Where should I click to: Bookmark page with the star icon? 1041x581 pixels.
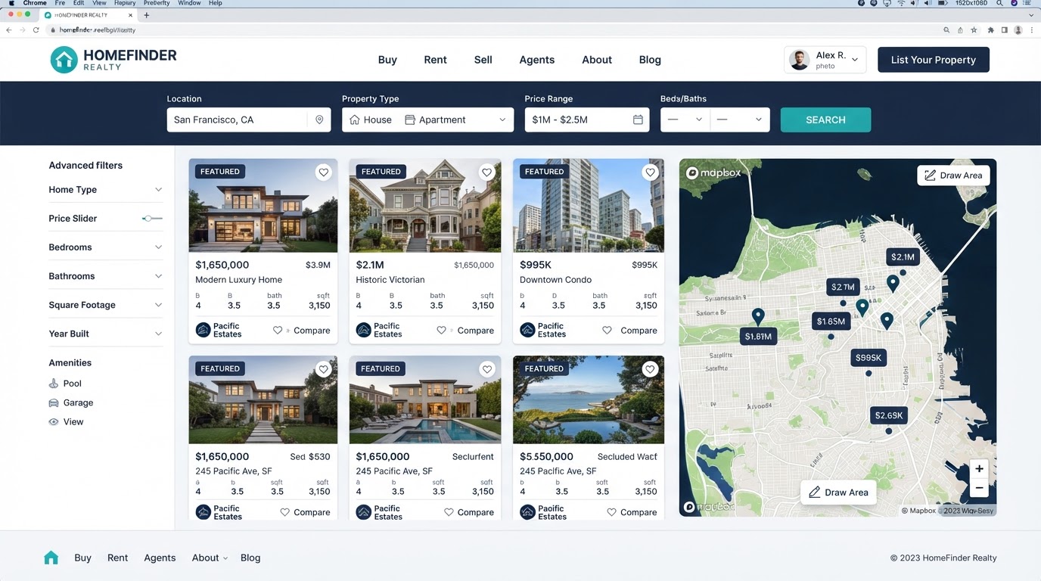974,30
